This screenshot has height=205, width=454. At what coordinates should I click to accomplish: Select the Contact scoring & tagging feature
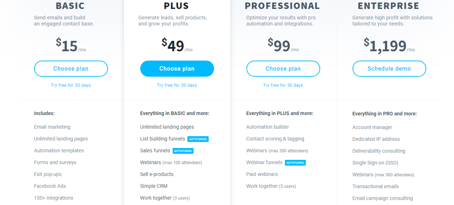275,139
